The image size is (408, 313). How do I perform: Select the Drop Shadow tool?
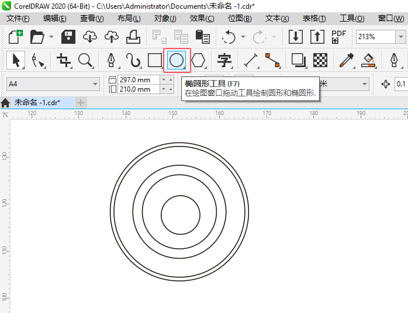[x=299, y=60]
